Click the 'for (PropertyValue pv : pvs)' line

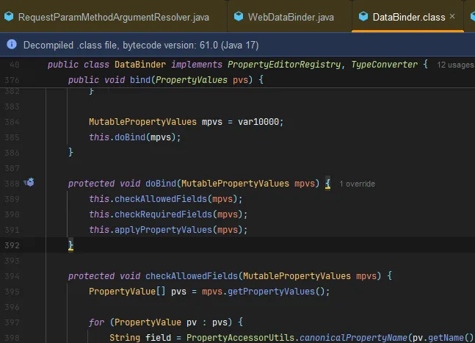coord(166,322)
